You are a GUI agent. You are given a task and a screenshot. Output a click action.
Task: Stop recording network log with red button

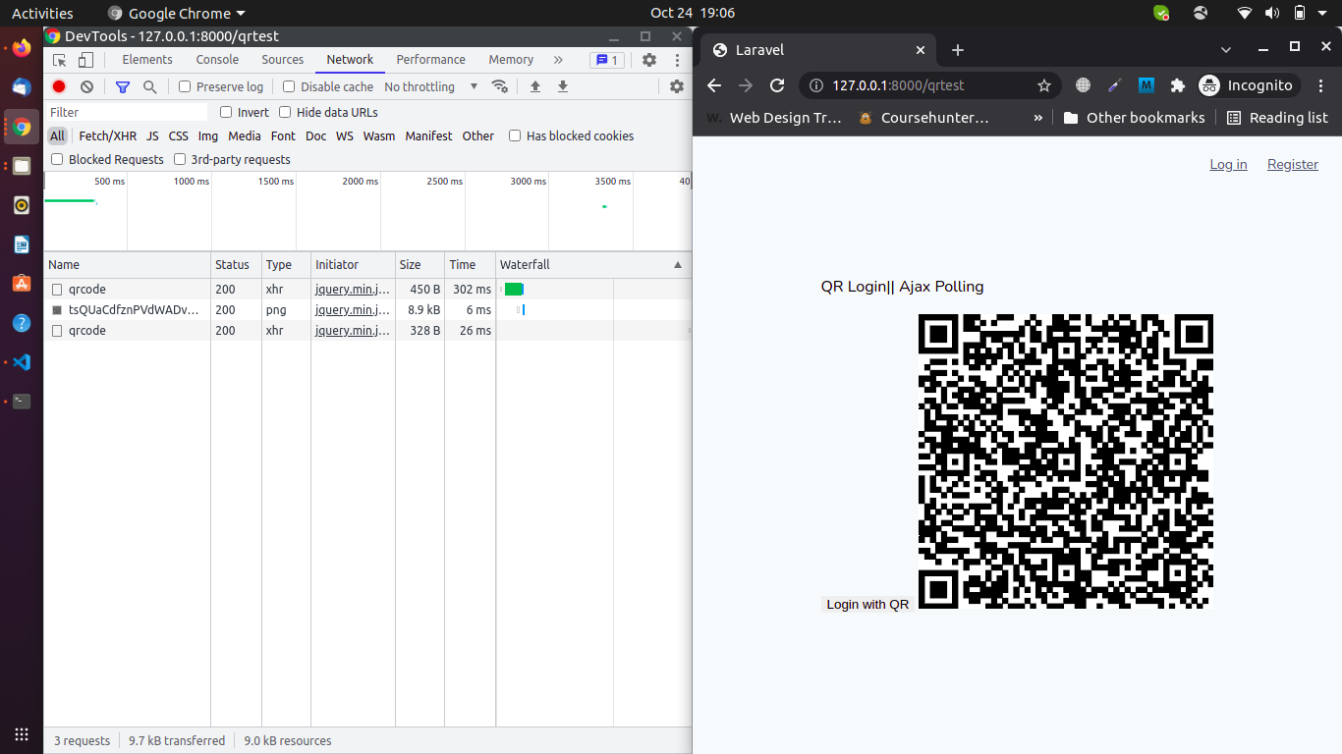59,86
